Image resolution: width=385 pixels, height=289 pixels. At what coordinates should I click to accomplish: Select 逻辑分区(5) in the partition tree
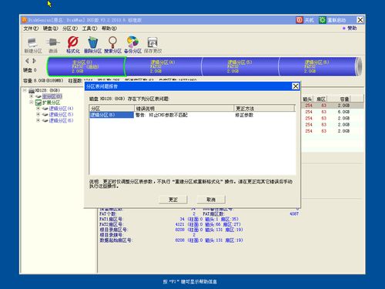coord(61,115)
